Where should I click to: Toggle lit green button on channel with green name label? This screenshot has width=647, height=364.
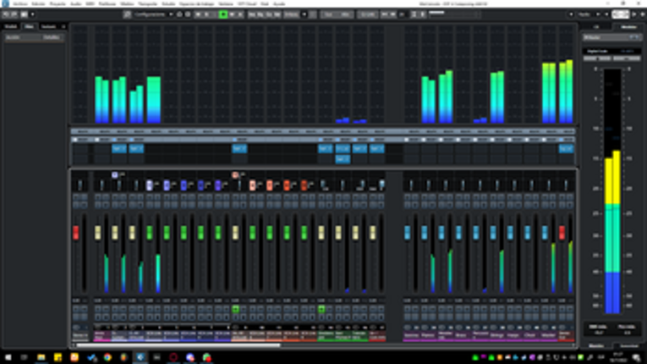(x=321, y=309)
